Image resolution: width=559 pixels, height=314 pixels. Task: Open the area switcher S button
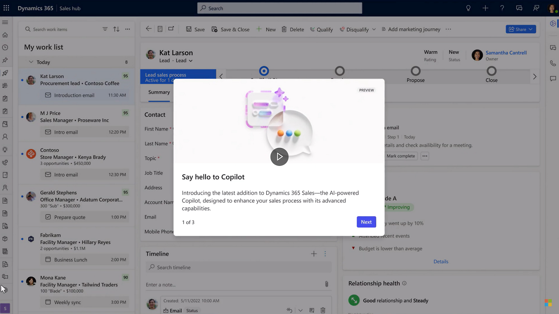(5, 308)
